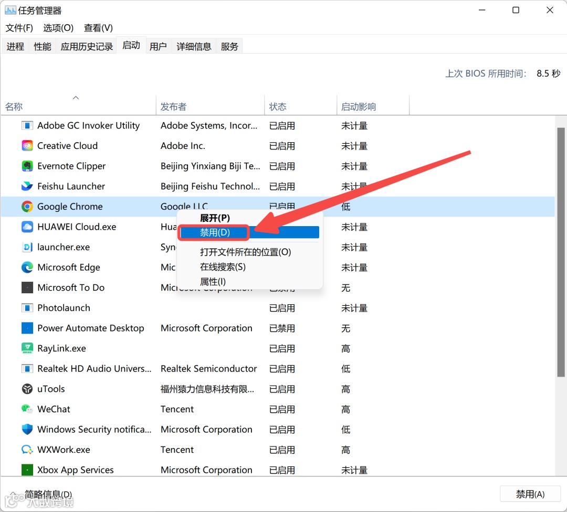Choose 禁用(D) in the context menu

click(x=249, y=232)
